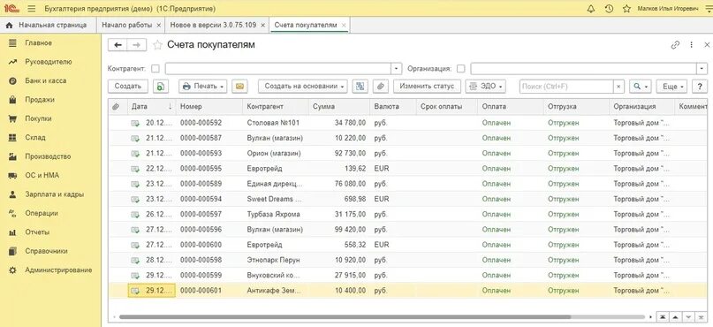The image size is (713, 327).
Task: Select invoice 0000-000601 number cell
Action: [209, 290]
